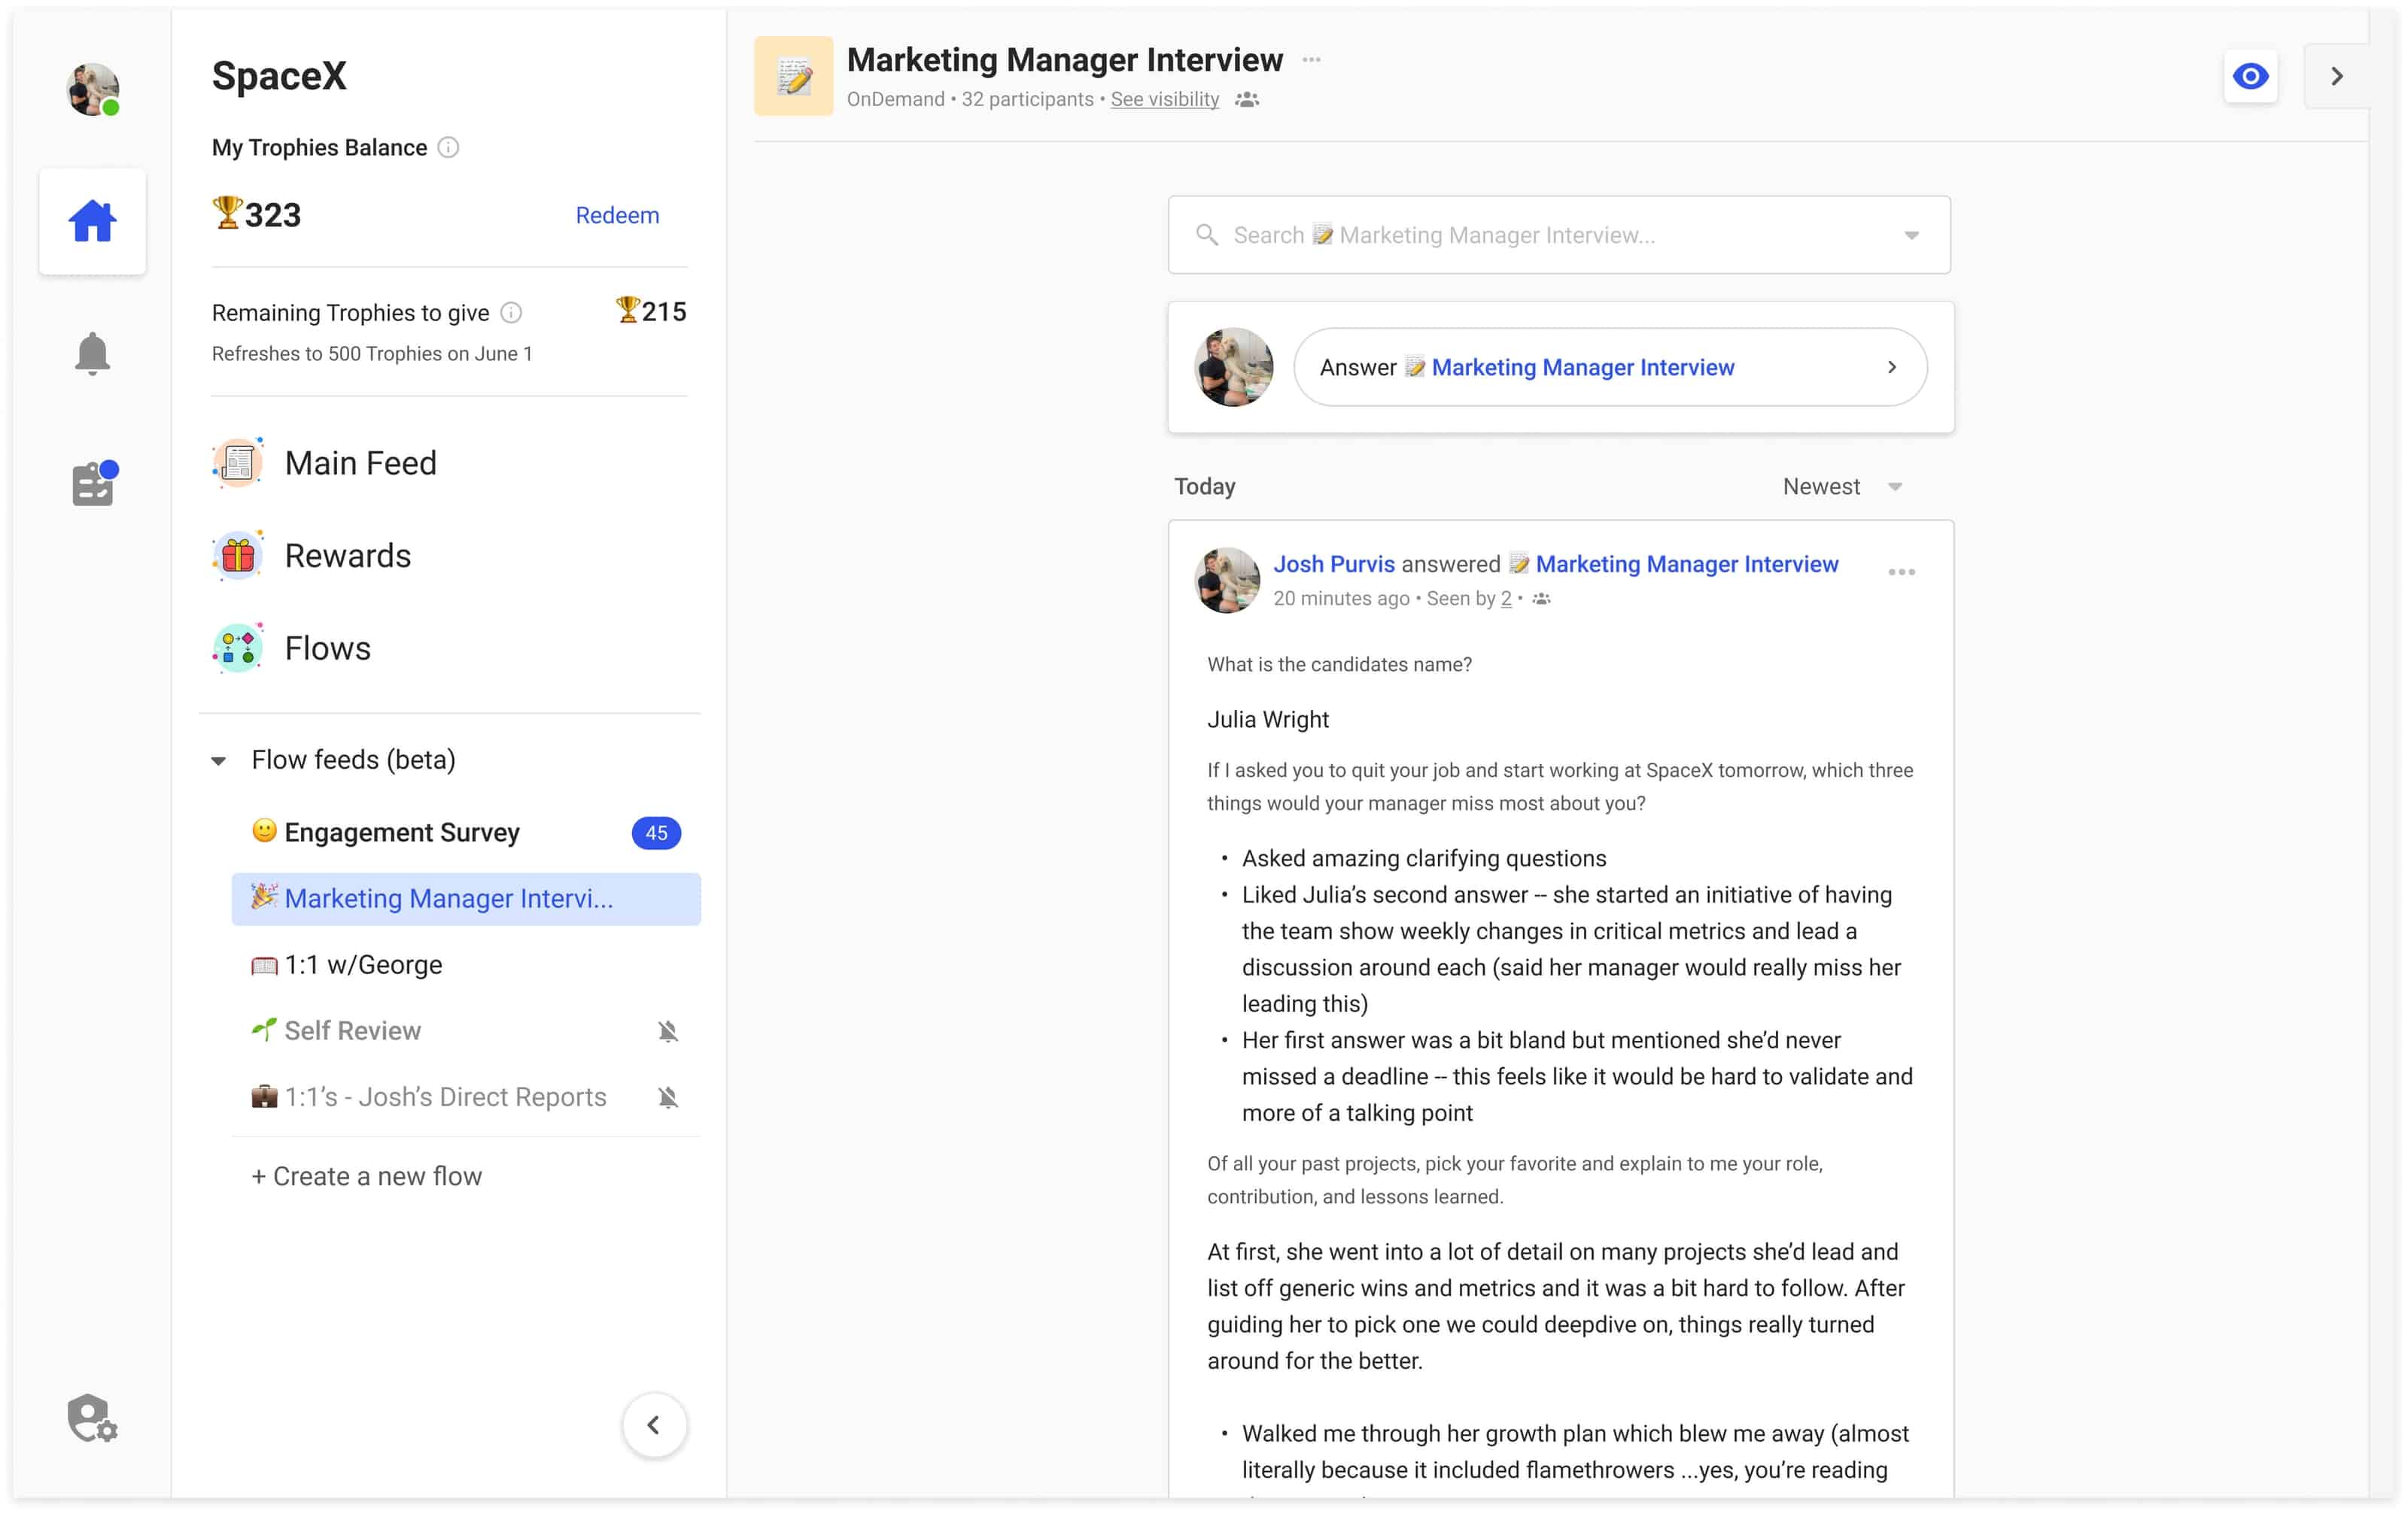Open the tasks icon with blue dot
Image resolution: width=2408 pixels, height=1514 pixels.
point(93,484)
